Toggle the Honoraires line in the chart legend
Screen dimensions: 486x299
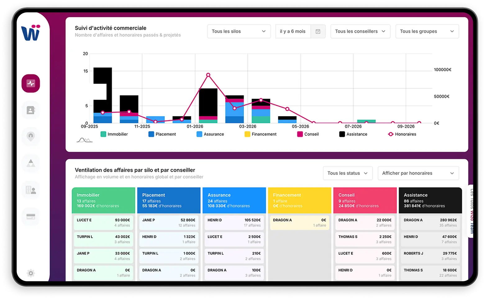tap(402, 134)
